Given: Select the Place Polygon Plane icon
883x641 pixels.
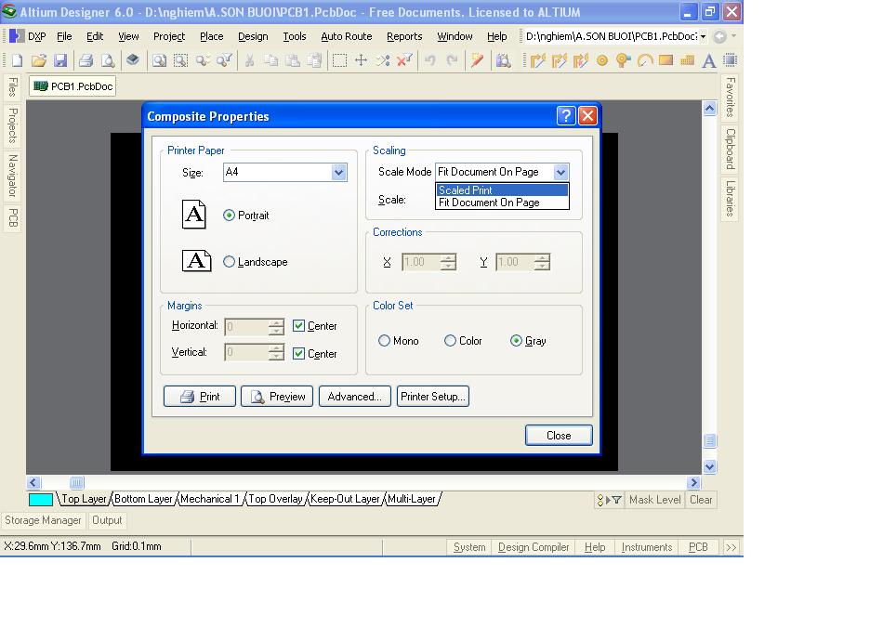Looking at the screenshot, I should click(687, 60).
